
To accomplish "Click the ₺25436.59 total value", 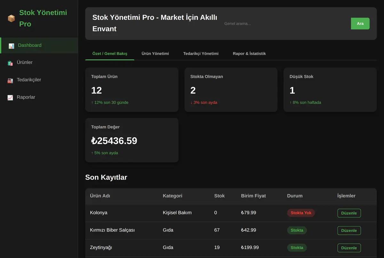I will click(x=114, y=141).
